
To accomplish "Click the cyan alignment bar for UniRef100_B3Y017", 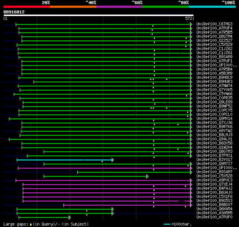I will click(64, 160).
